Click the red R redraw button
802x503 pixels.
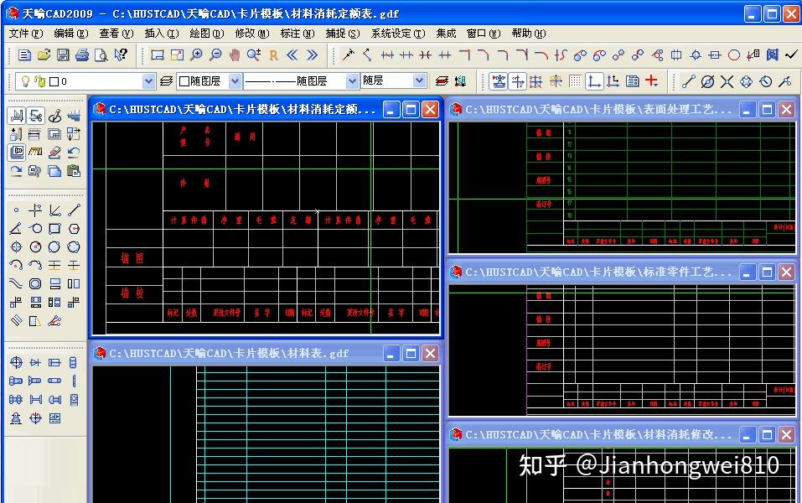tap(272, 55)
